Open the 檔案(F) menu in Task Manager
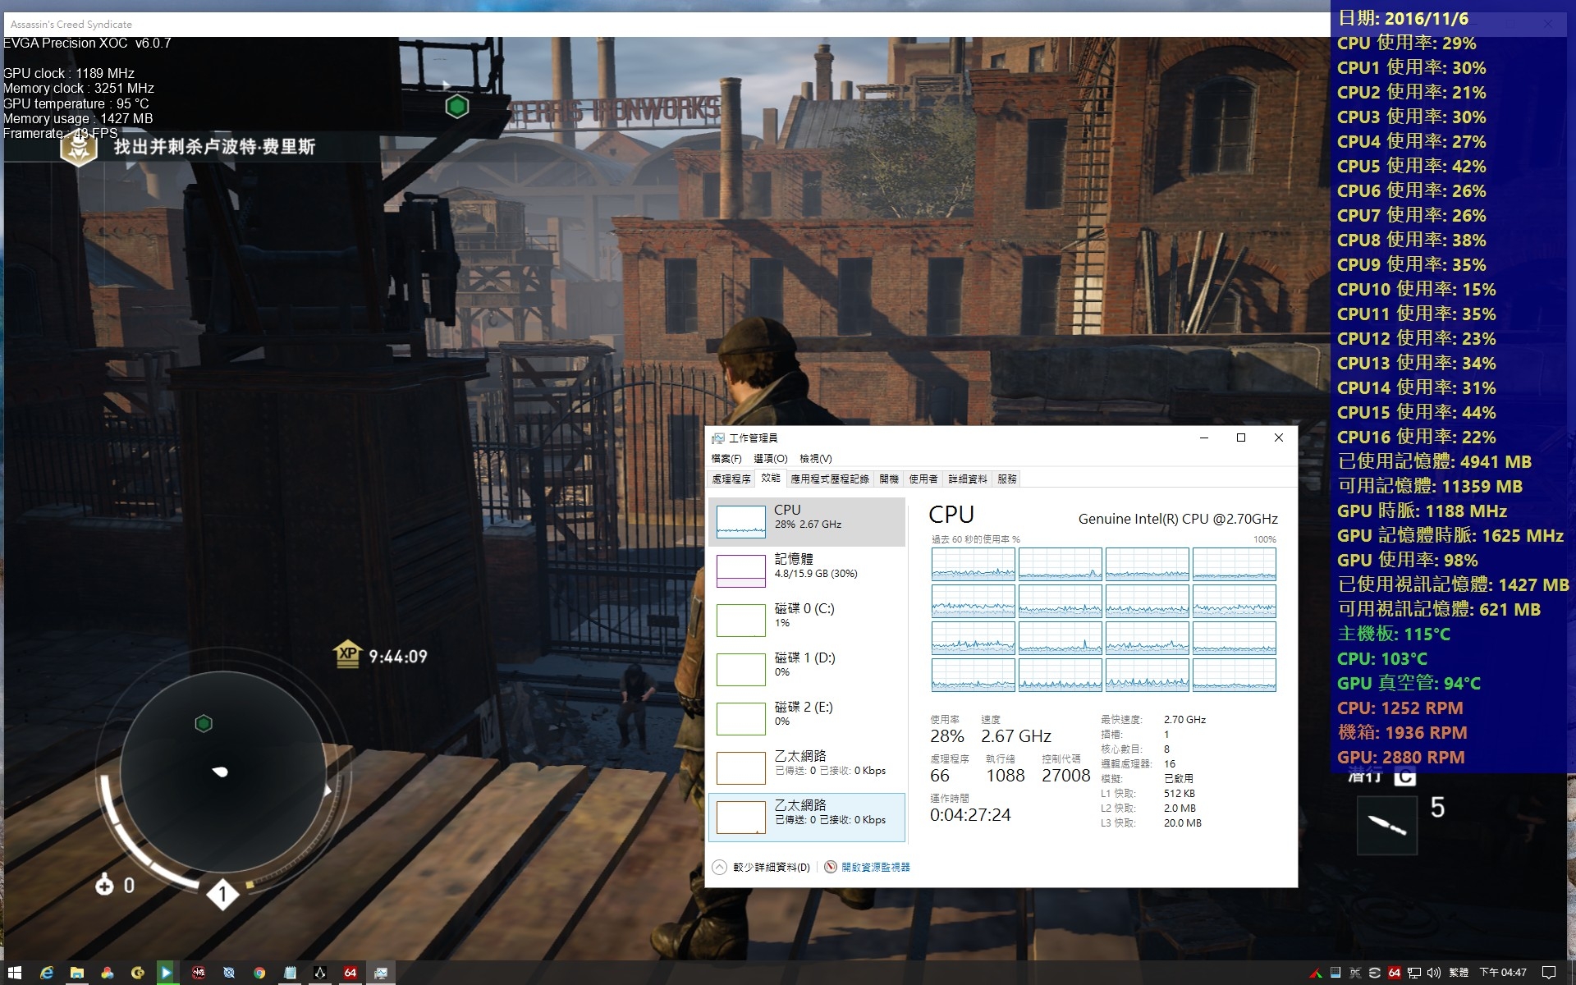This screenshot has width=1576, height=985. tap(726, 459)
